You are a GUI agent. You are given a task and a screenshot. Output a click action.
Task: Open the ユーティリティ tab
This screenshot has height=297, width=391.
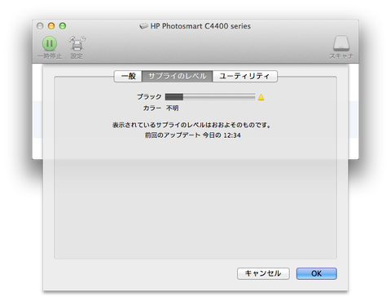(244, 76)
